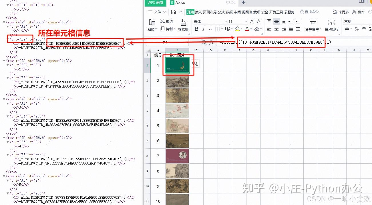Switch to the 插入 ribbon tab
The height and width of the screenshot is (205, 372).
199,12
